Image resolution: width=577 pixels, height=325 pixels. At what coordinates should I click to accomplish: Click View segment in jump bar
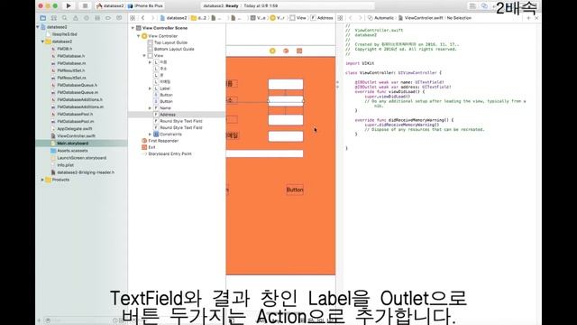(x=298, y=18)
